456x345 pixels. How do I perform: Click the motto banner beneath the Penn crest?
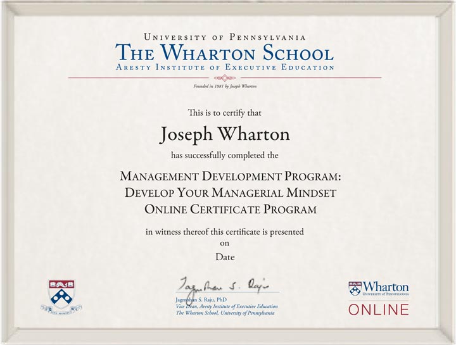(x=61, y=310)
